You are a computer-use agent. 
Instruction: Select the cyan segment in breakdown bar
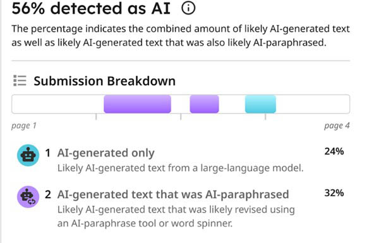[260, 104]
